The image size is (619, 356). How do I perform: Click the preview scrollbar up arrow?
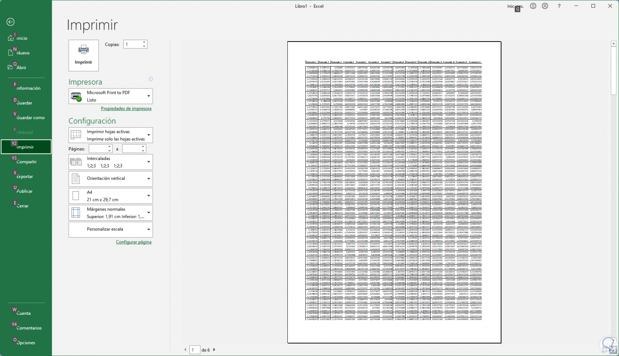point(614,44)
